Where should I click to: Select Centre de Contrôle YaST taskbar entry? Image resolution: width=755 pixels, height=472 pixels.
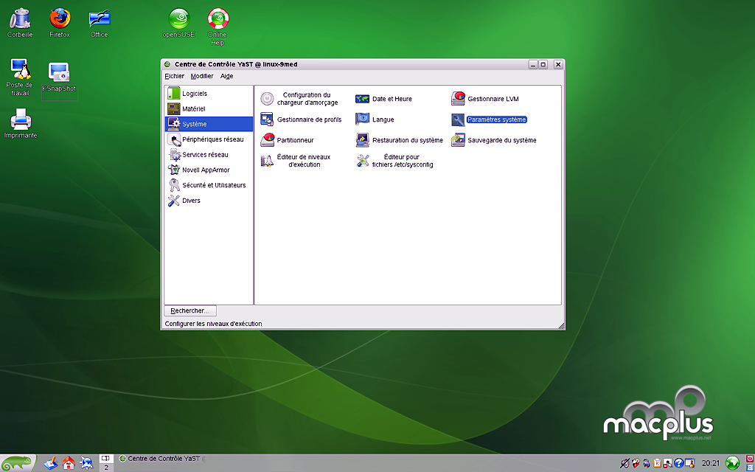pos(161,459)
